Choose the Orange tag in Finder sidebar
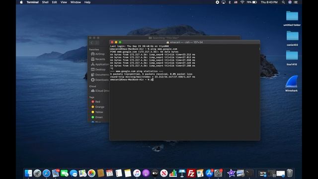The image size is (318, 179). point(98,107)
